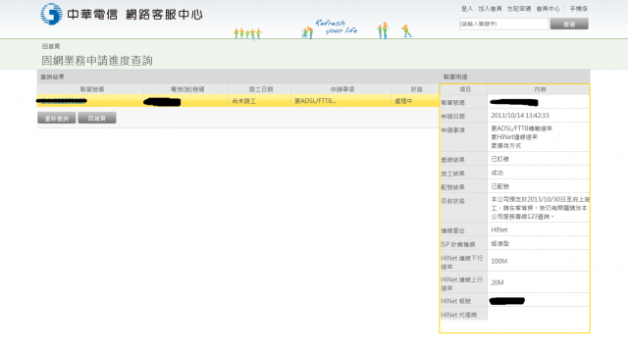This screenshot has width=628, height=354.
Task: Click the 更ADSL/FTTB... cell in result row
Action: point(315,101)
